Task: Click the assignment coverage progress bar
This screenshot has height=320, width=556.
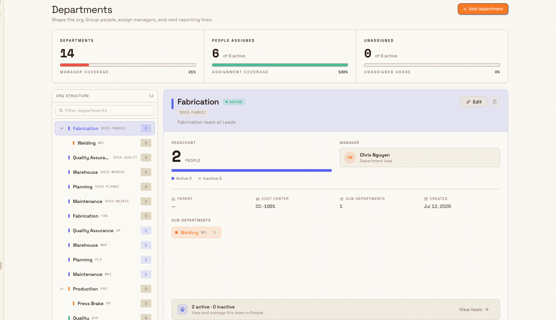Action: (280, 65)
